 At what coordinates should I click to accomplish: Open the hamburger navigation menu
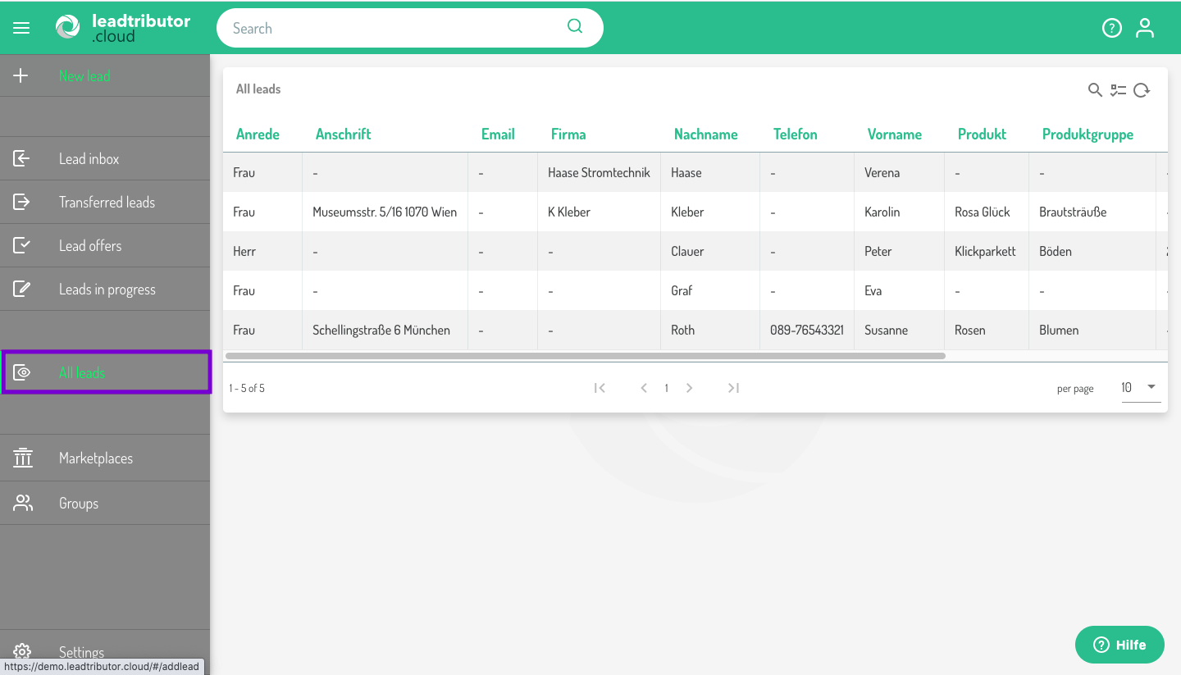[x=21, y=28]
